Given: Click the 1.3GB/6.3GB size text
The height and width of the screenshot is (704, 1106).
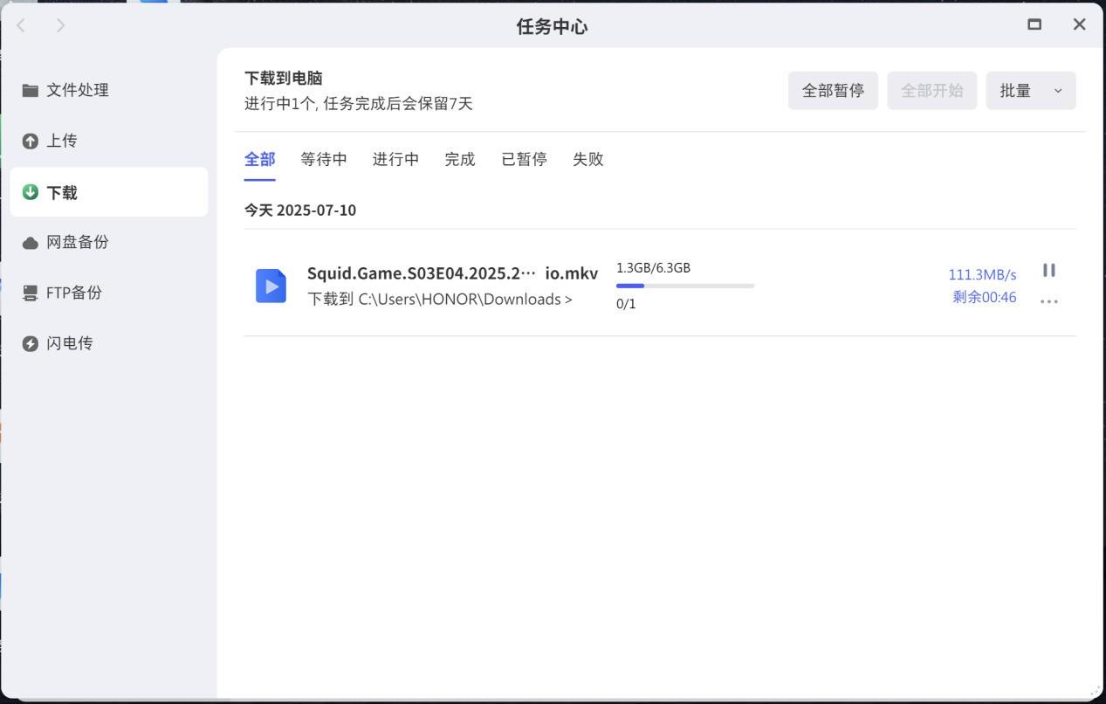Looking at the screenshot, I should [653, 268].
